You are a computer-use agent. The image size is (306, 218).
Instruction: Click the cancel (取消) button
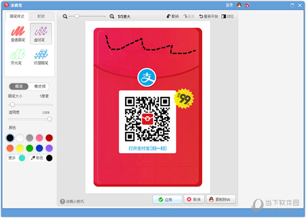194,199
